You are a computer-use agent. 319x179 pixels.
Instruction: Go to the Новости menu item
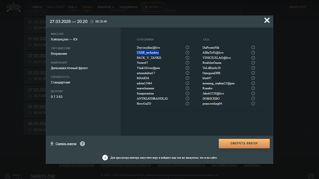[x=37, y=7]
